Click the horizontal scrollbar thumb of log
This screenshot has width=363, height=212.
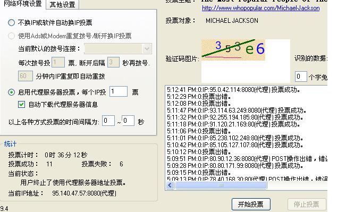[221, 185]
